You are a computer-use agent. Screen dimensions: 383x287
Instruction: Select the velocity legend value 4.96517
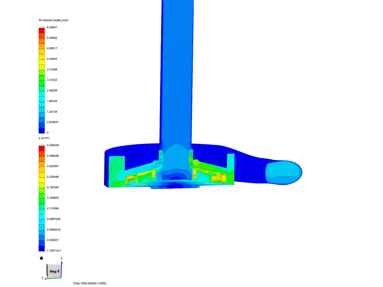pos(52,48)
